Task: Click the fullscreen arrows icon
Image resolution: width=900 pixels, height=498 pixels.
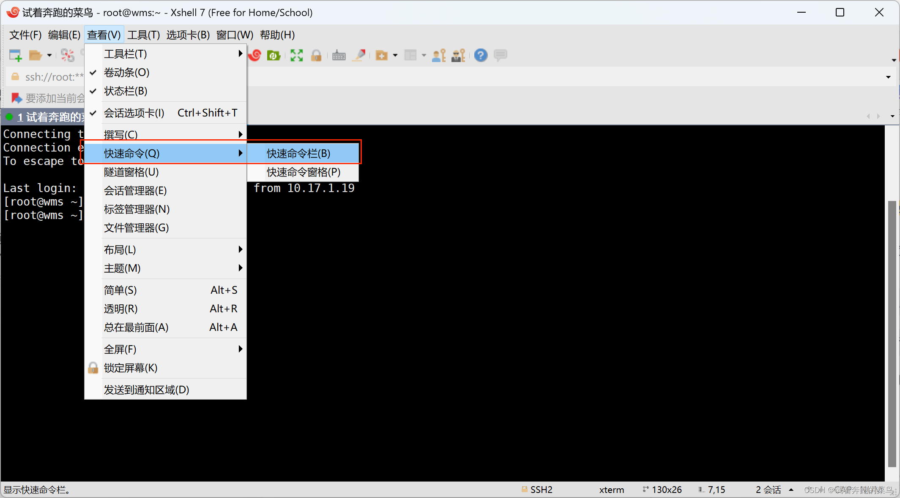Action: 296,55
